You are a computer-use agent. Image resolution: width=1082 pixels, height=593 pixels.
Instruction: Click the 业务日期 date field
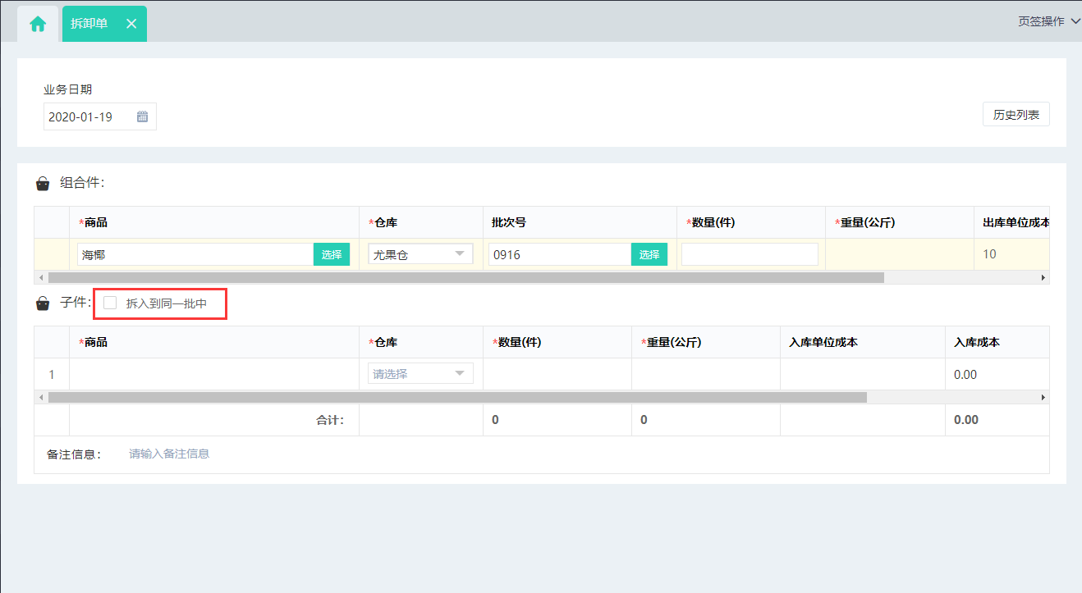99,116
